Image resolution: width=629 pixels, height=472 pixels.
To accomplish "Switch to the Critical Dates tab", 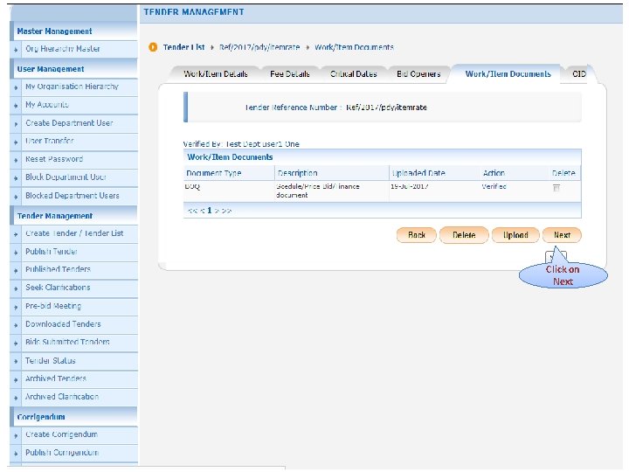I will (x=354, y=74).
